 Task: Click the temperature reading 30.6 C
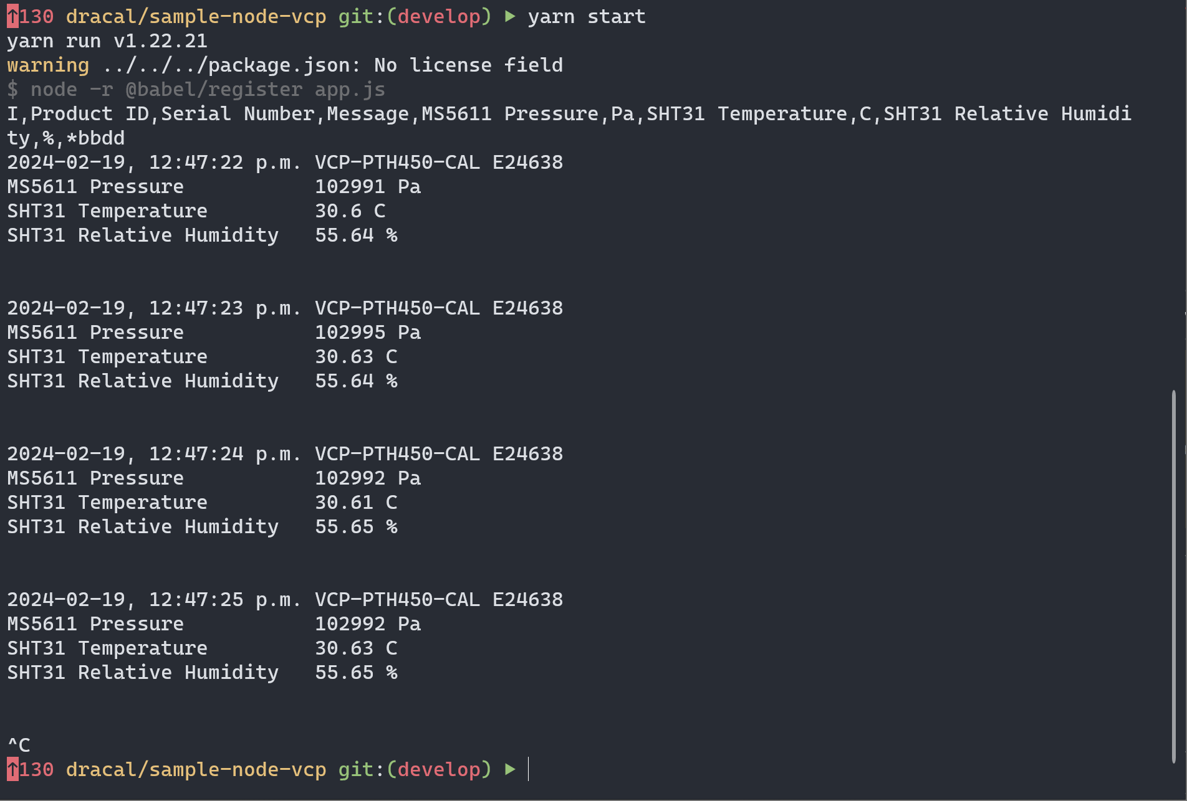(x=350, y=211)
